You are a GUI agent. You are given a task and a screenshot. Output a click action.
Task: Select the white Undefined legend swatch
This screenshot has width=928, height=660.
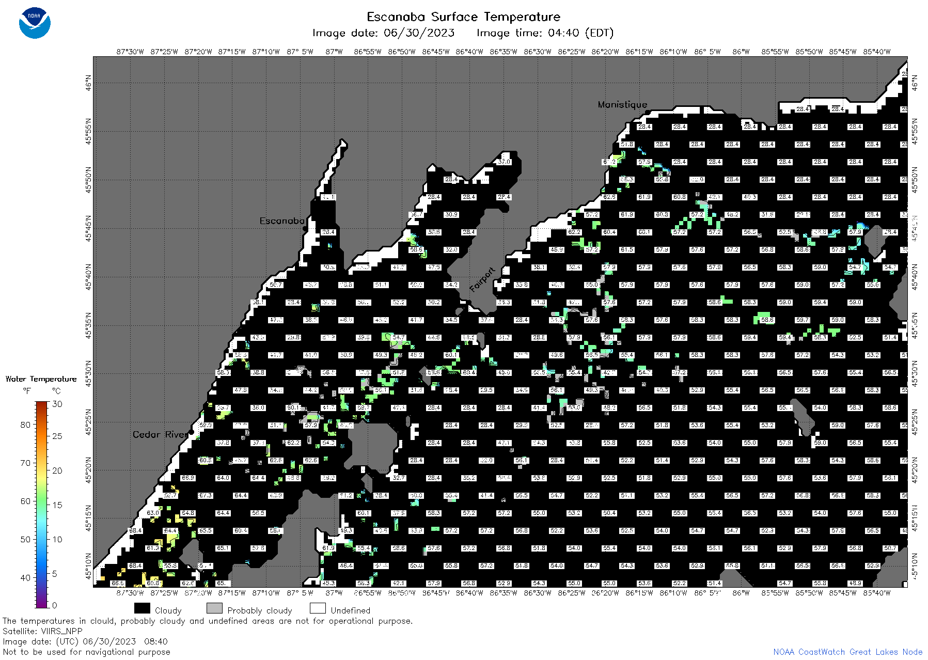[x=318, y=608]
